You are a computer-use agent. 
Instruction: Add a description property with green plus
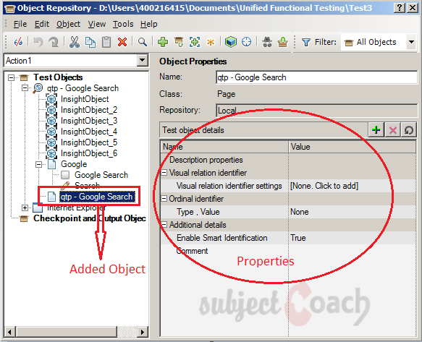coord(376,130)
